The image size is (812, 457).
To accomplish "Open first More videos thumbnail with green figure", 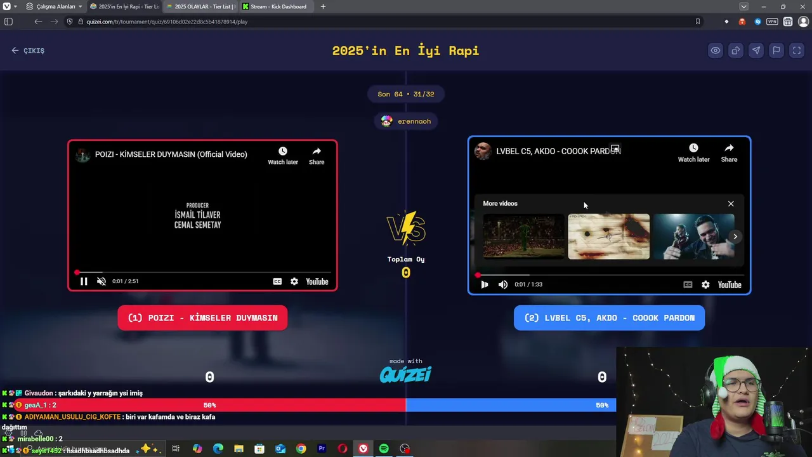I will [523, 236].
